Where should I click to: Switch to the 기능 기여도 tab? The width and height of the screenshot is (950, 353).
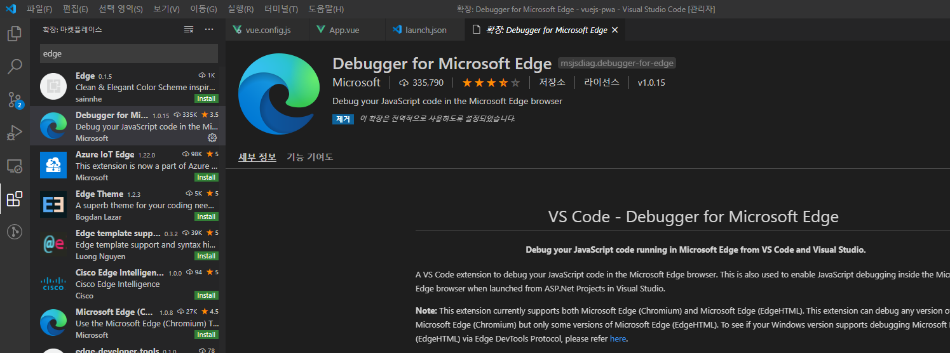tap(309, 157)
